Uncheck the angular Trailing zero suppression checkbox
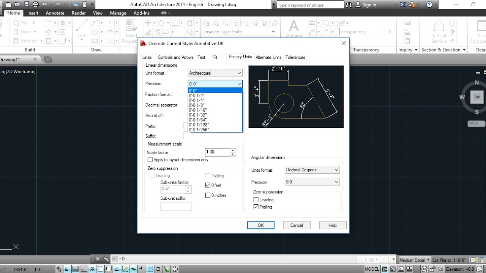The width and height of the screenshot is (486, 273). pyautogui.click(x=256, y=207)
